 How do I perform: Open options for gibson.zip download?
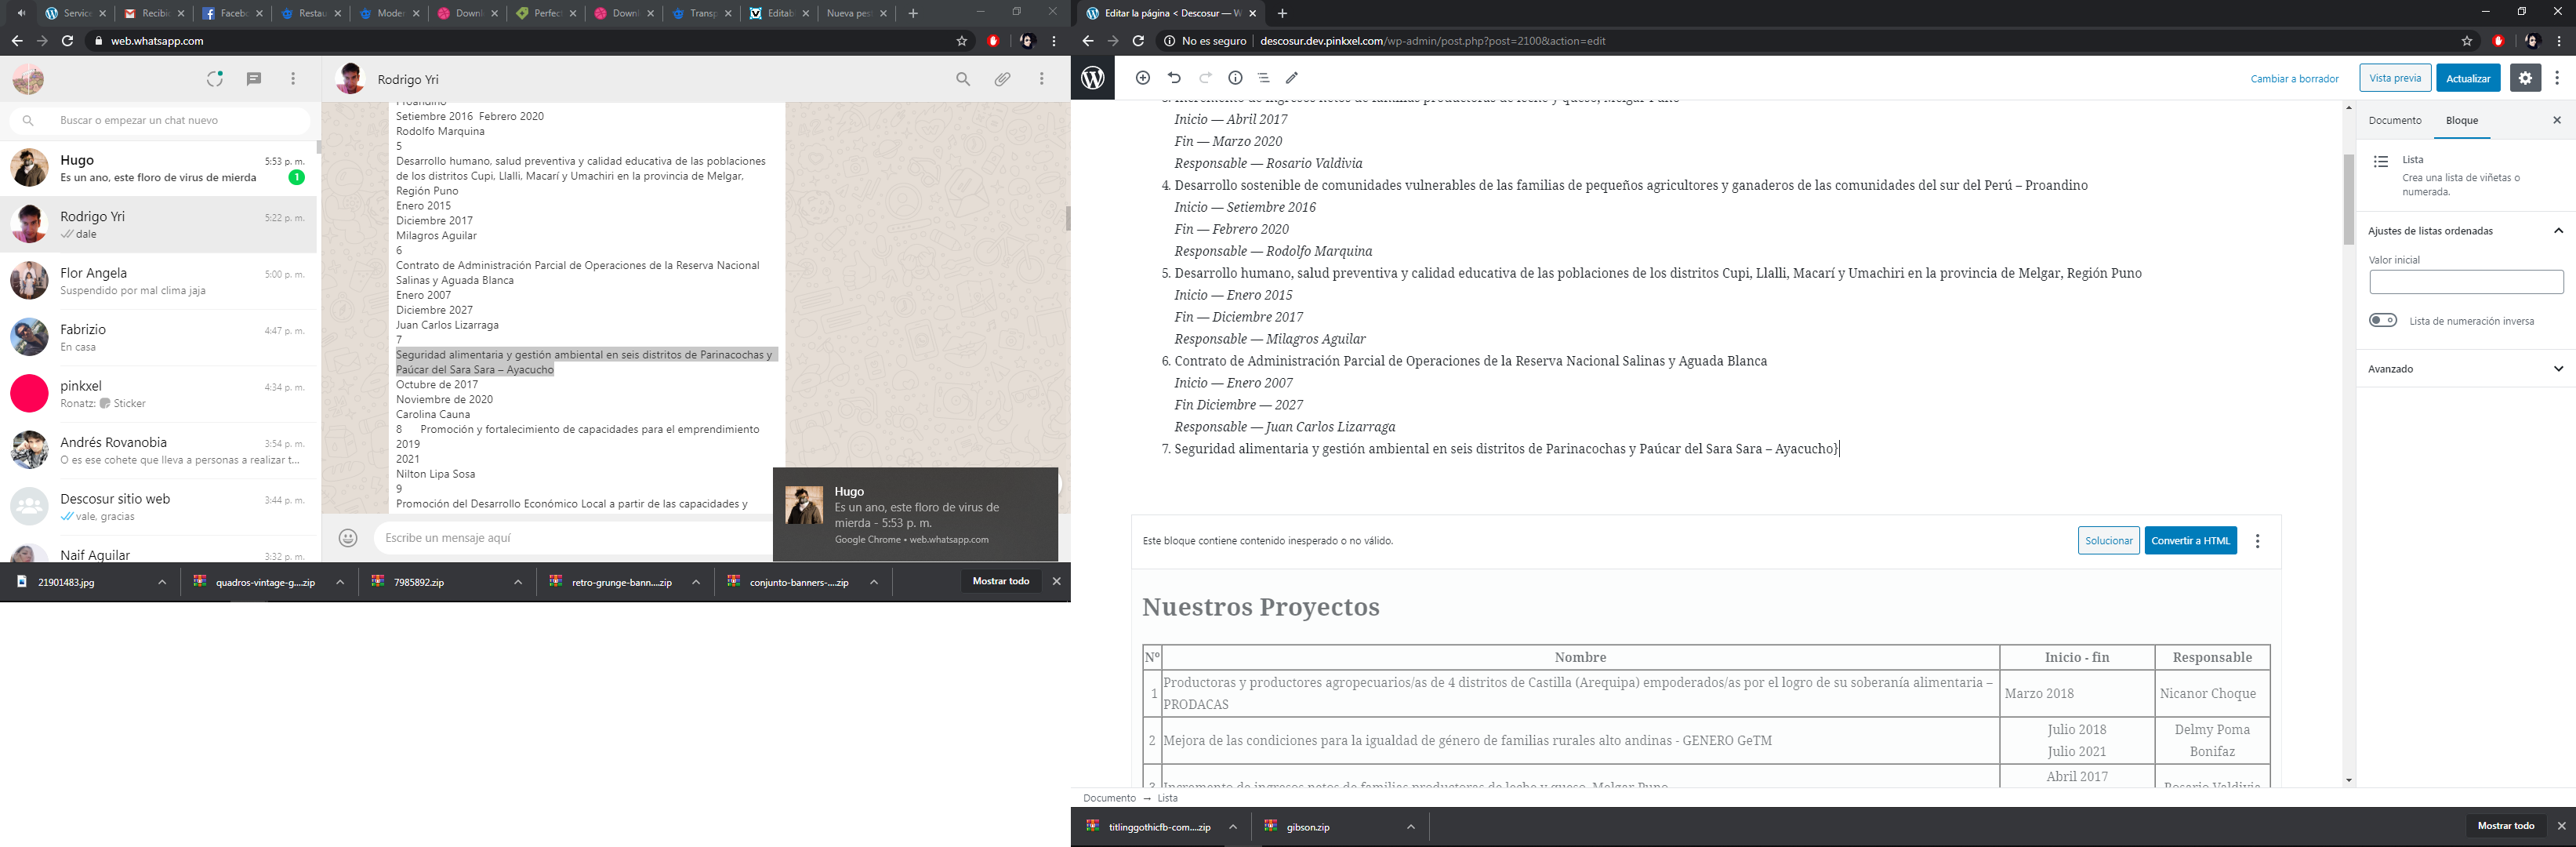1411,827
